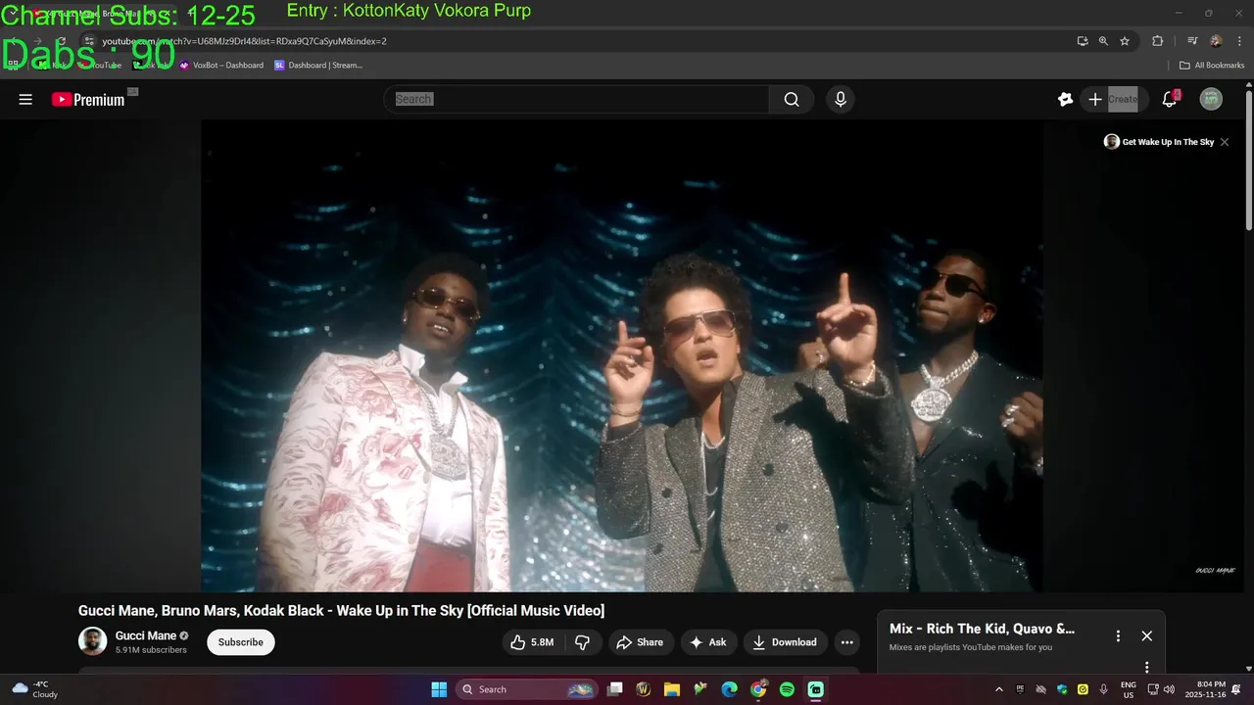The width and height of the screenshot is (1254, 705).
Task: Bookmark this page with star
Action: click(1125, 41)
